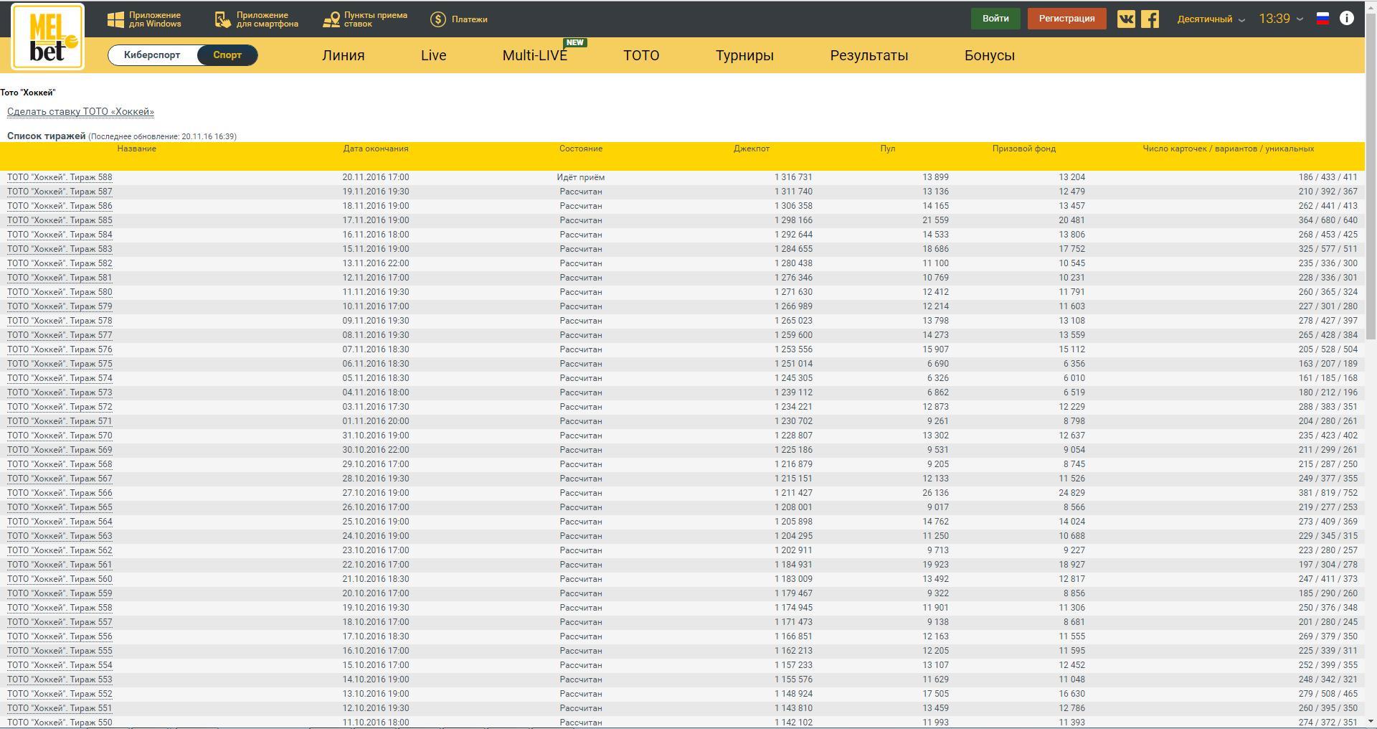Open the VK social network icon

tap(1126, 19)
